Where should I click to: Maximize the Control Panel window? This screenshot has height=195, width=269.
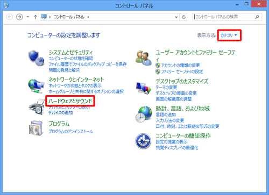tap(246, 4)
